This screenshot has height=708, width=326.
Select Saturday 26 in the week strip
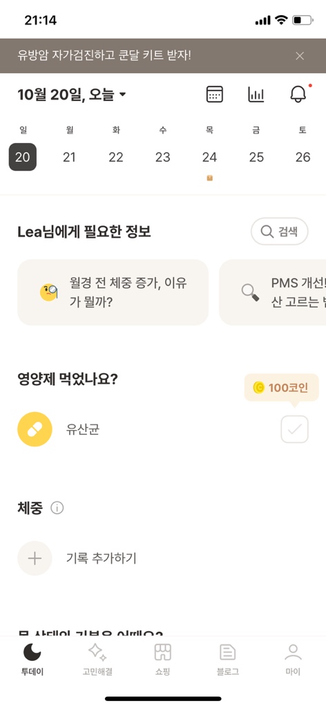coord(303,157)
